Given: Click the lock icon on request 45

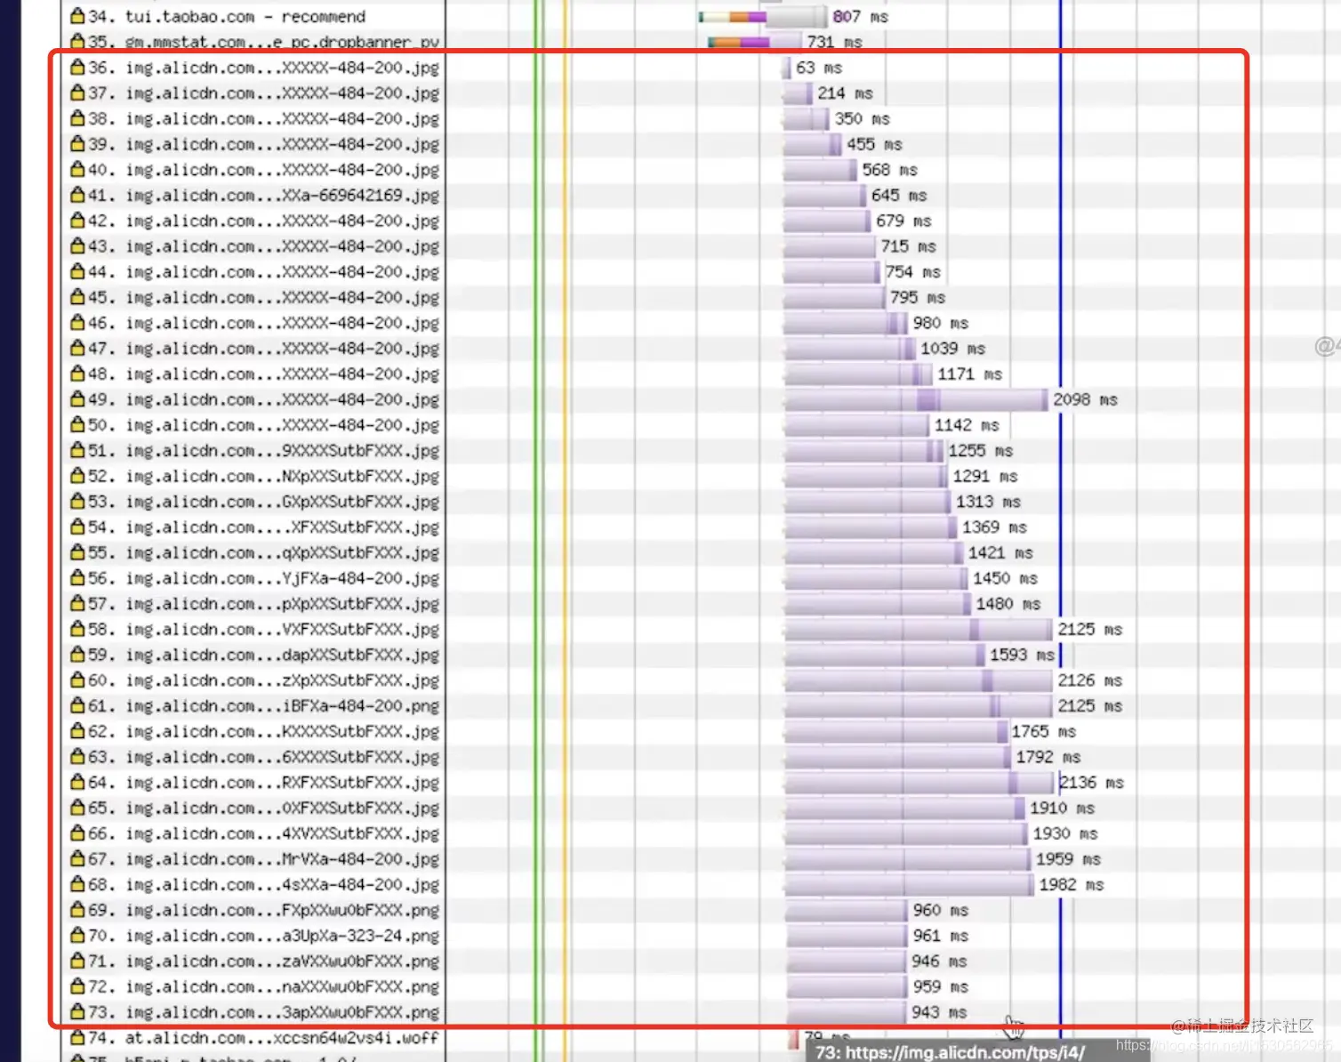Looking at the screenshot, I should pyautogui.click(x=77, y=297).
